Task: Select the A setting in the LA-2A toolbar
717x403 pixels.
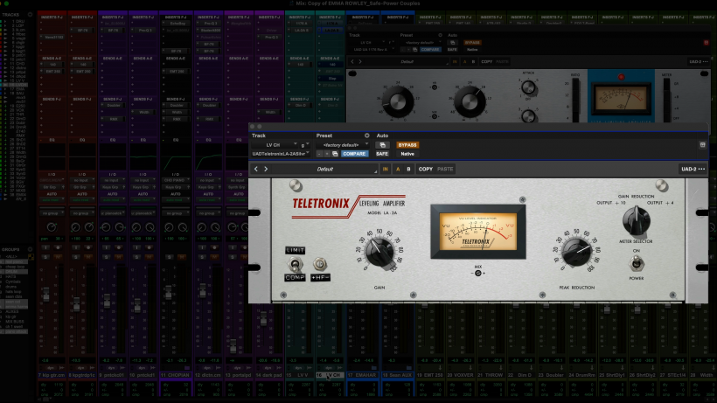Action: [x=398, y=169]
